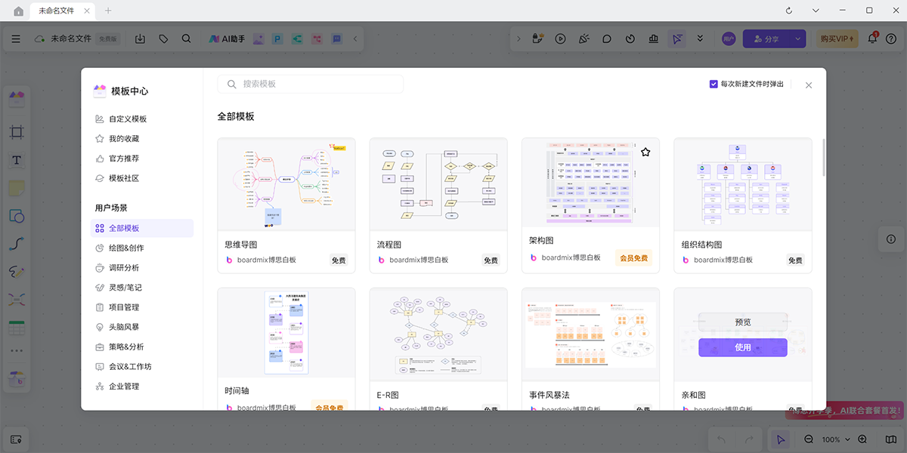The image size is (907, 453).
Task: Open the 绘图&创作 category
Action: 126,248
